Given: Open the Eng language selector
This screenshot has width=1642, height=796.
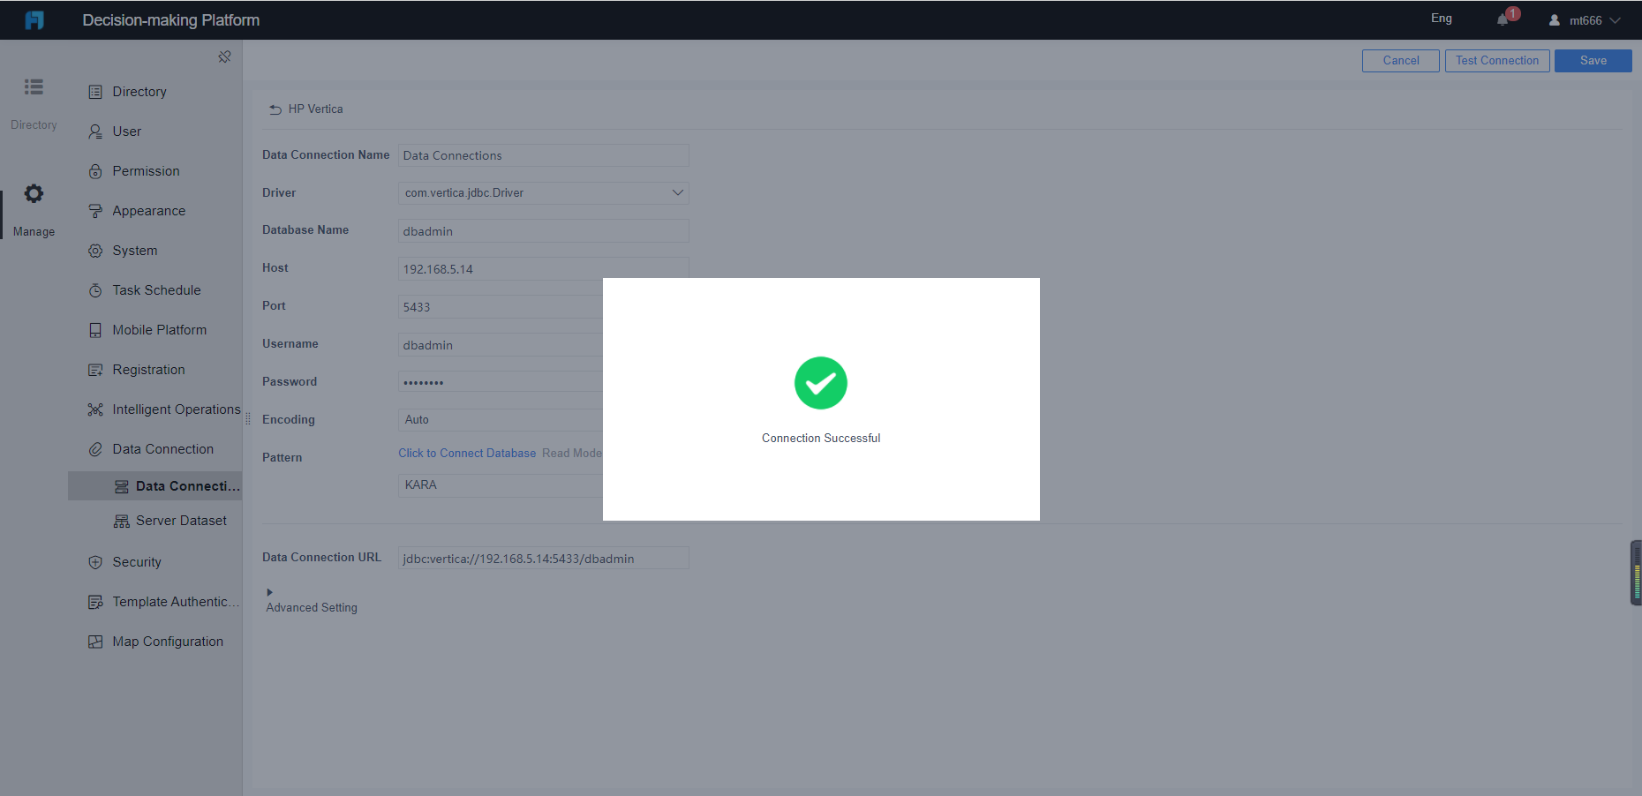Looking at the screenshot, I should coord(1441,18).
